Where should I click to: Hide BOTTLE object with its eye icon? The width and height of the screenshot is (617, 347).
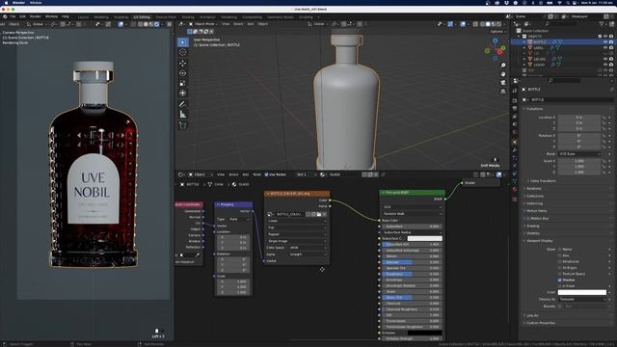[x=605, y=41]
